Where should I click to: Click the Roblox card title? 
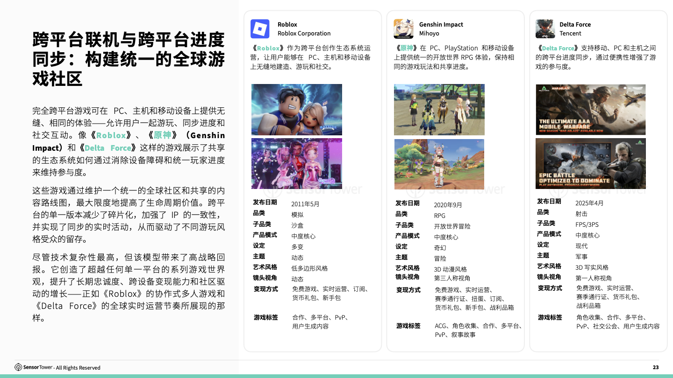point(287,24)
